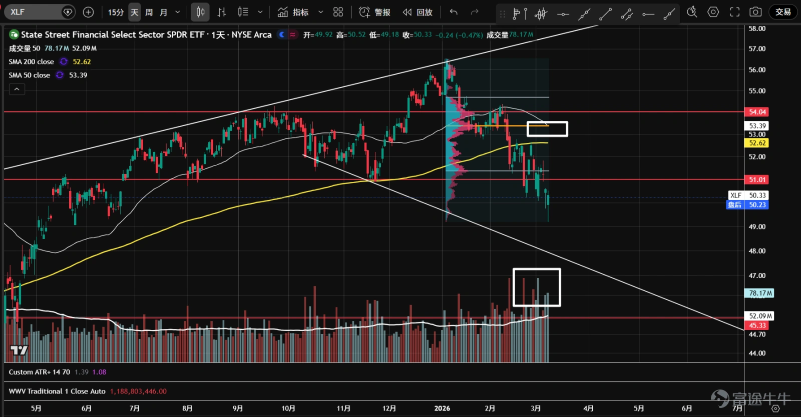Select the 周 weekly timeframe

click(x=149, y=12)
